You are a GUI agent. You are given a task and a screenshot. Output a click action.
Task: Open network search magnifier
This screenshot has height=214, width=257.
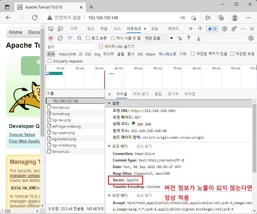(x=79, y=38)
